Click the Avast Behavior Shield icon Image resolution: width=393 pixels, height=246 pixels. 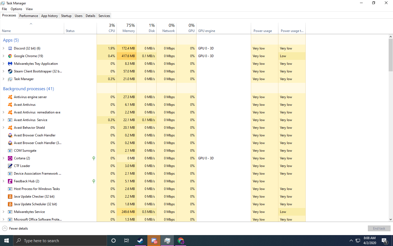[x=10, y=128]
